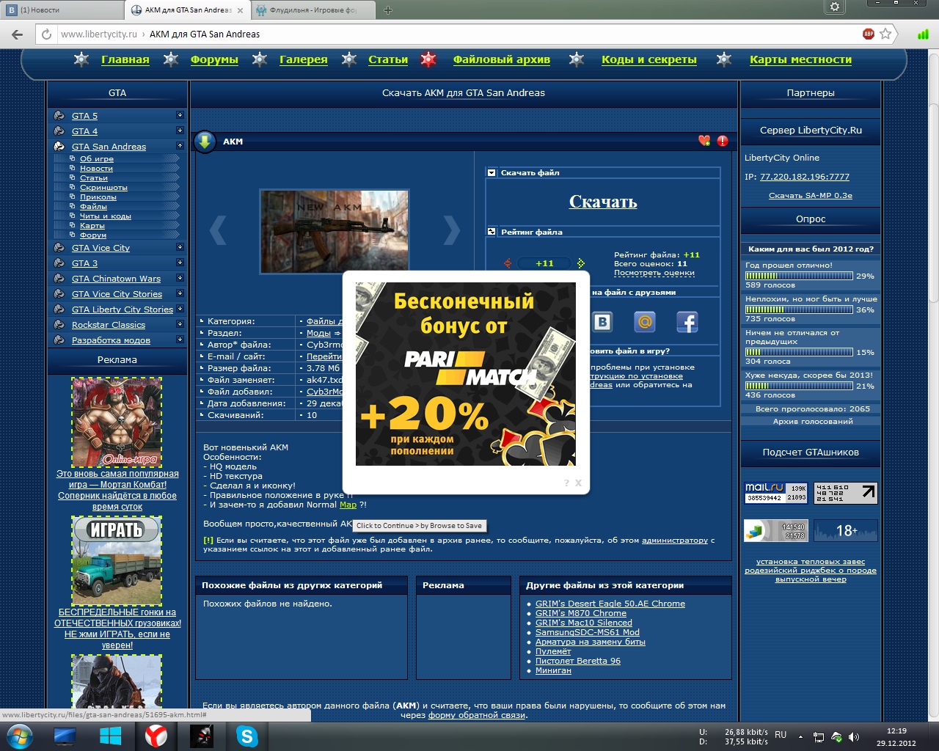Vote up with the green rating arrow
939x751 pixels.
[x=581, y=263]
